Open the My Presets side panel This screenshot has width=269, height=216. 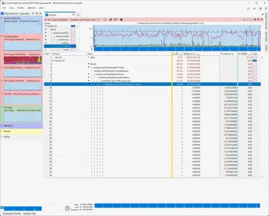(266, 37)
